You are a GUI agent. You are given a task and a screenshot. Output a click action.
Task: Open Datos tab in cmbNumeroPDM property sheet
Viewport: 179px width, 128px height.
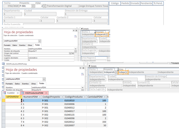point(18,84)
